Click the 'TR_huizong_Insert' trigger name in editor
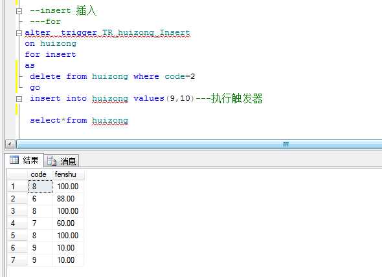The width and height of the screenshot is (382, 277). (146, 32)
